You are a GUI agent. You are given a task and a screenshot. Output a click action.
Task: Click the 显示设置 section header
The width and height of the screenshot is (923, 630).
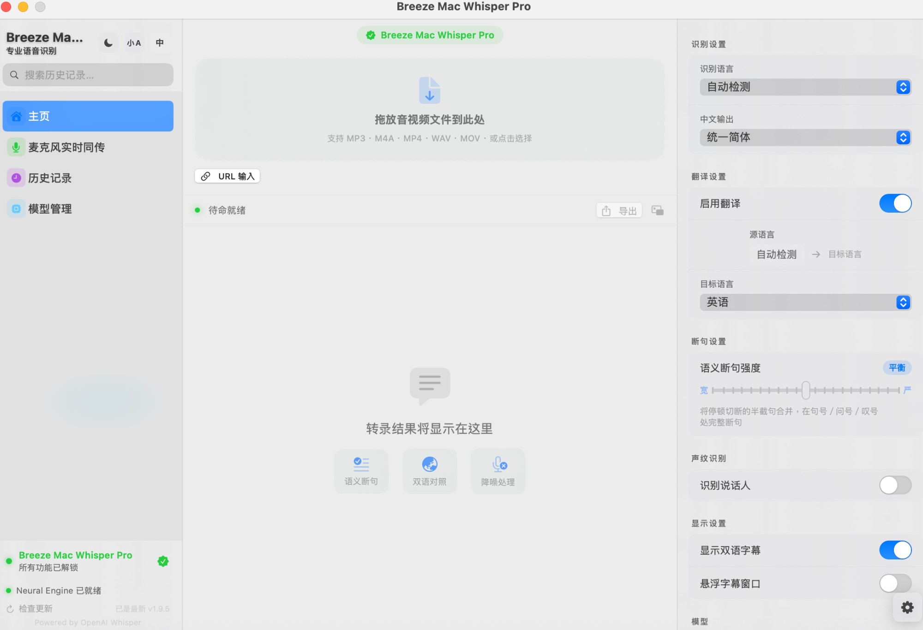pos(709,523)
